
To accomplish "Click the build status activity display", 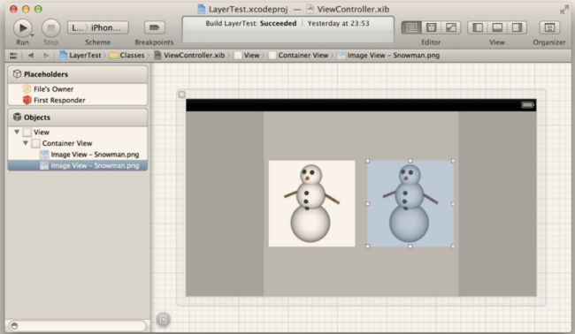I will 287,29.
